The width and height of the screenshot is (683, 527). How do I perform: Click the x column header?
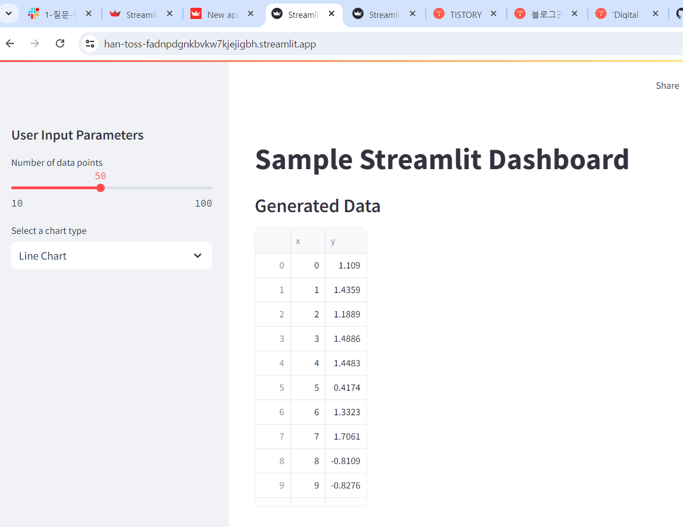point(308,241)
